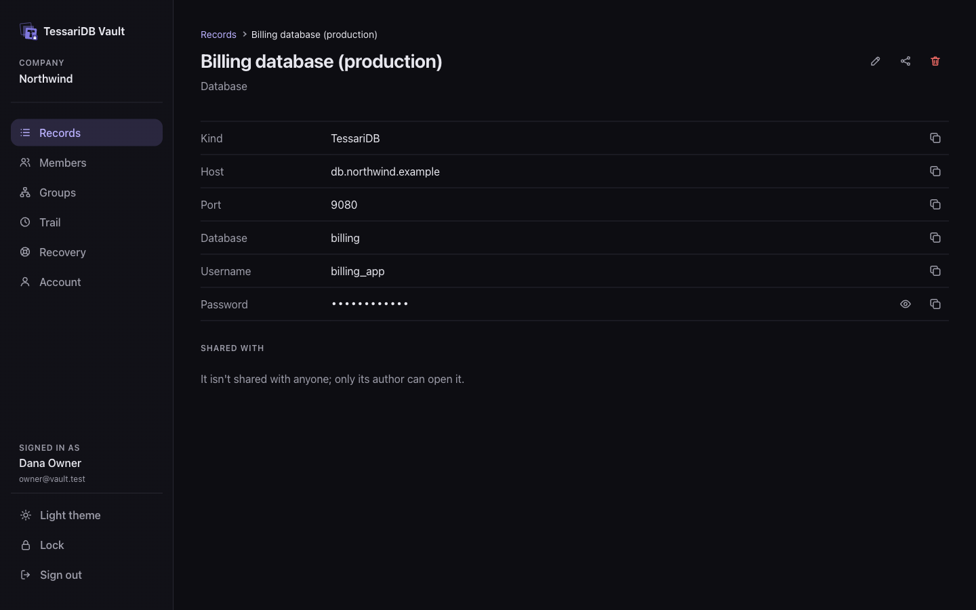The width and height of the screenshot is (976, 610).
Task: Click the Kind value TessariDB text
Action: click(x=355, y=138)
